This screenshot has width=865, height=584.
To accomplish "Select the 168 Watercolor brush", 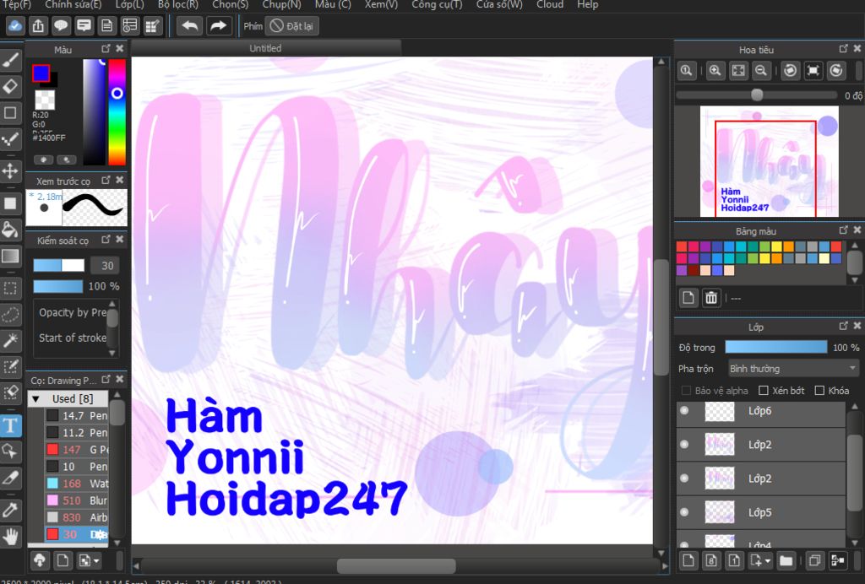I will point(77,484).
